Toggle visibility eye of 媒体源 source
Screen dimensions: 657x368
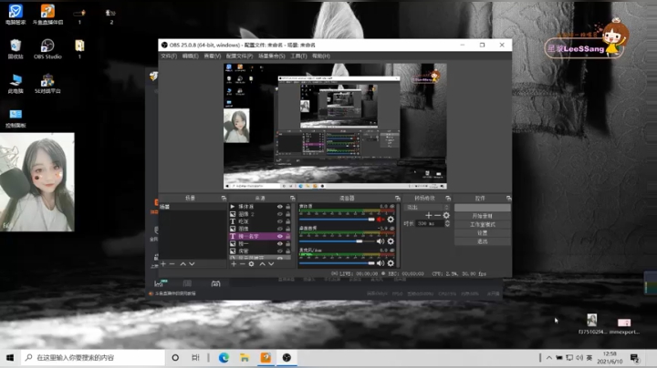click(280, 207)
